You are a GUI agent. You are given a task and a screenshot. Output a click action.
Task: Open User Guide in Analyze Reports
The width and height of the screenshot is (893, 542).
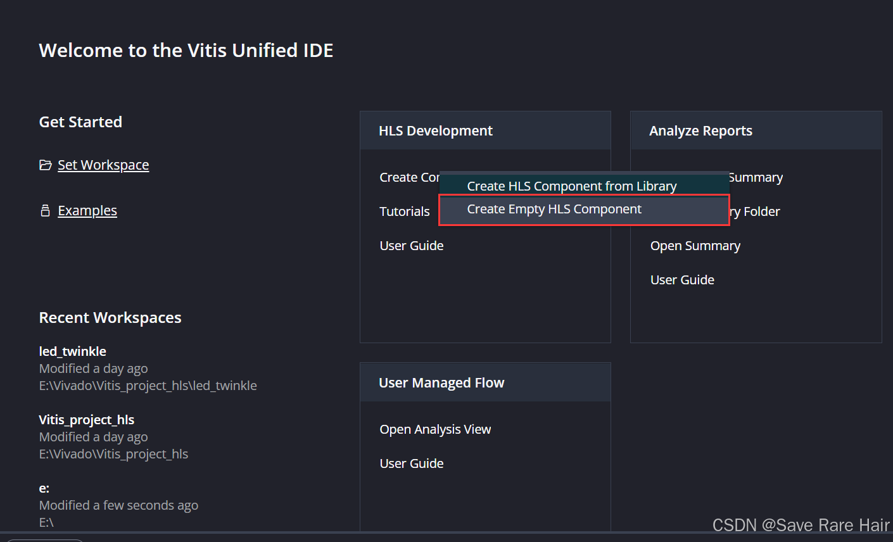(x=682, y=280)
